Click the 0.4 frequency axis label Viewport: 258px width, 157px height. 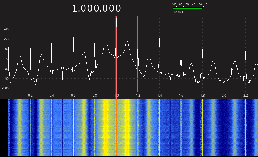coord(52,96)
